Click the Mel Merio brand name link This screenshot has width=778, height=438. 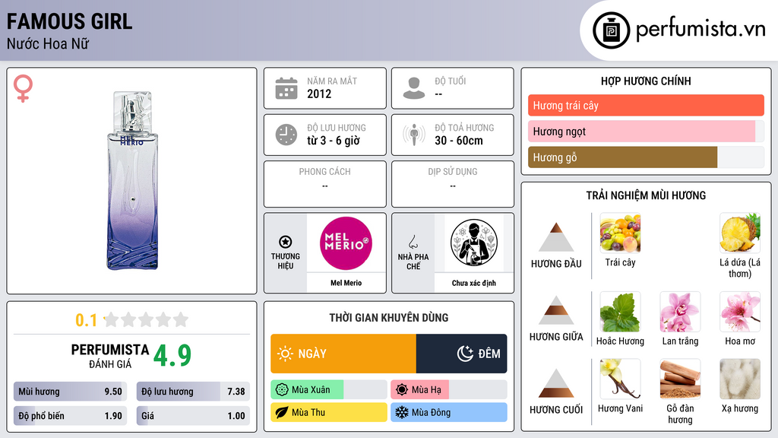tap(346, 283)
